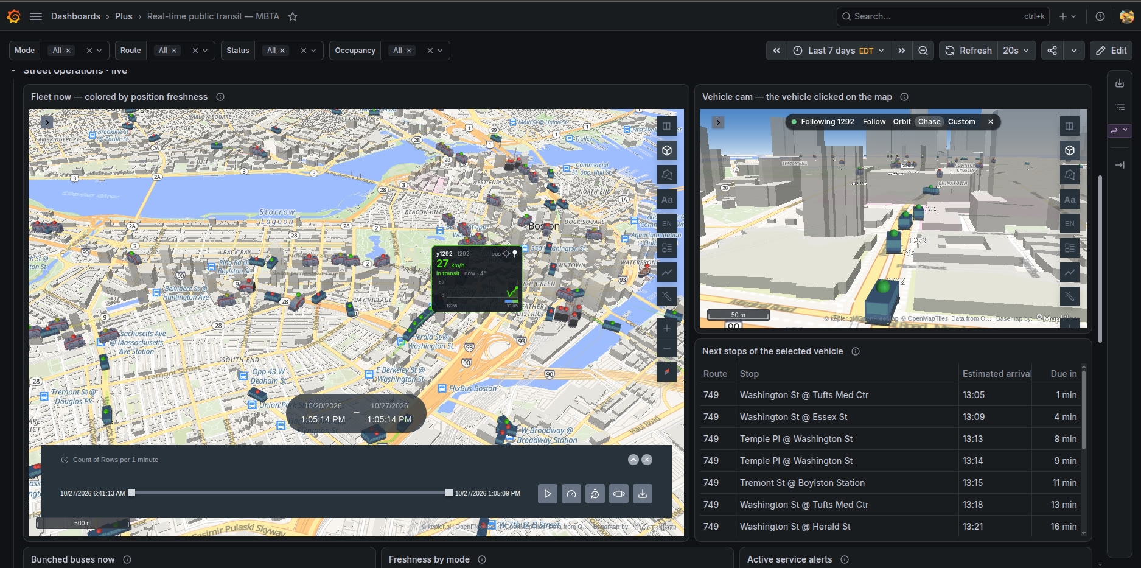Open the main hamburger menu
1141x568 pixels.
(36, 16)
